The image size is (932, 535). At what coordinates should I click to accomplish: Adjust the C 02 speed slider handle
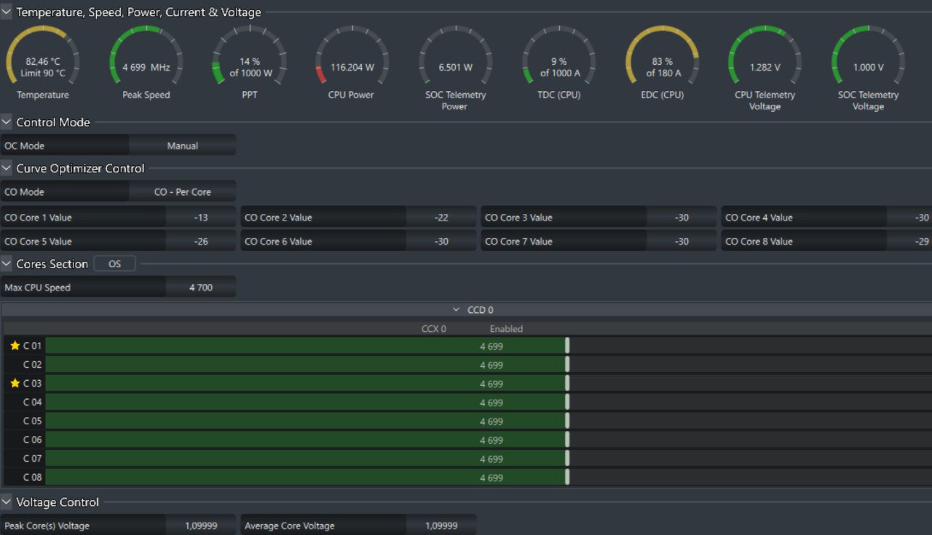567,365
